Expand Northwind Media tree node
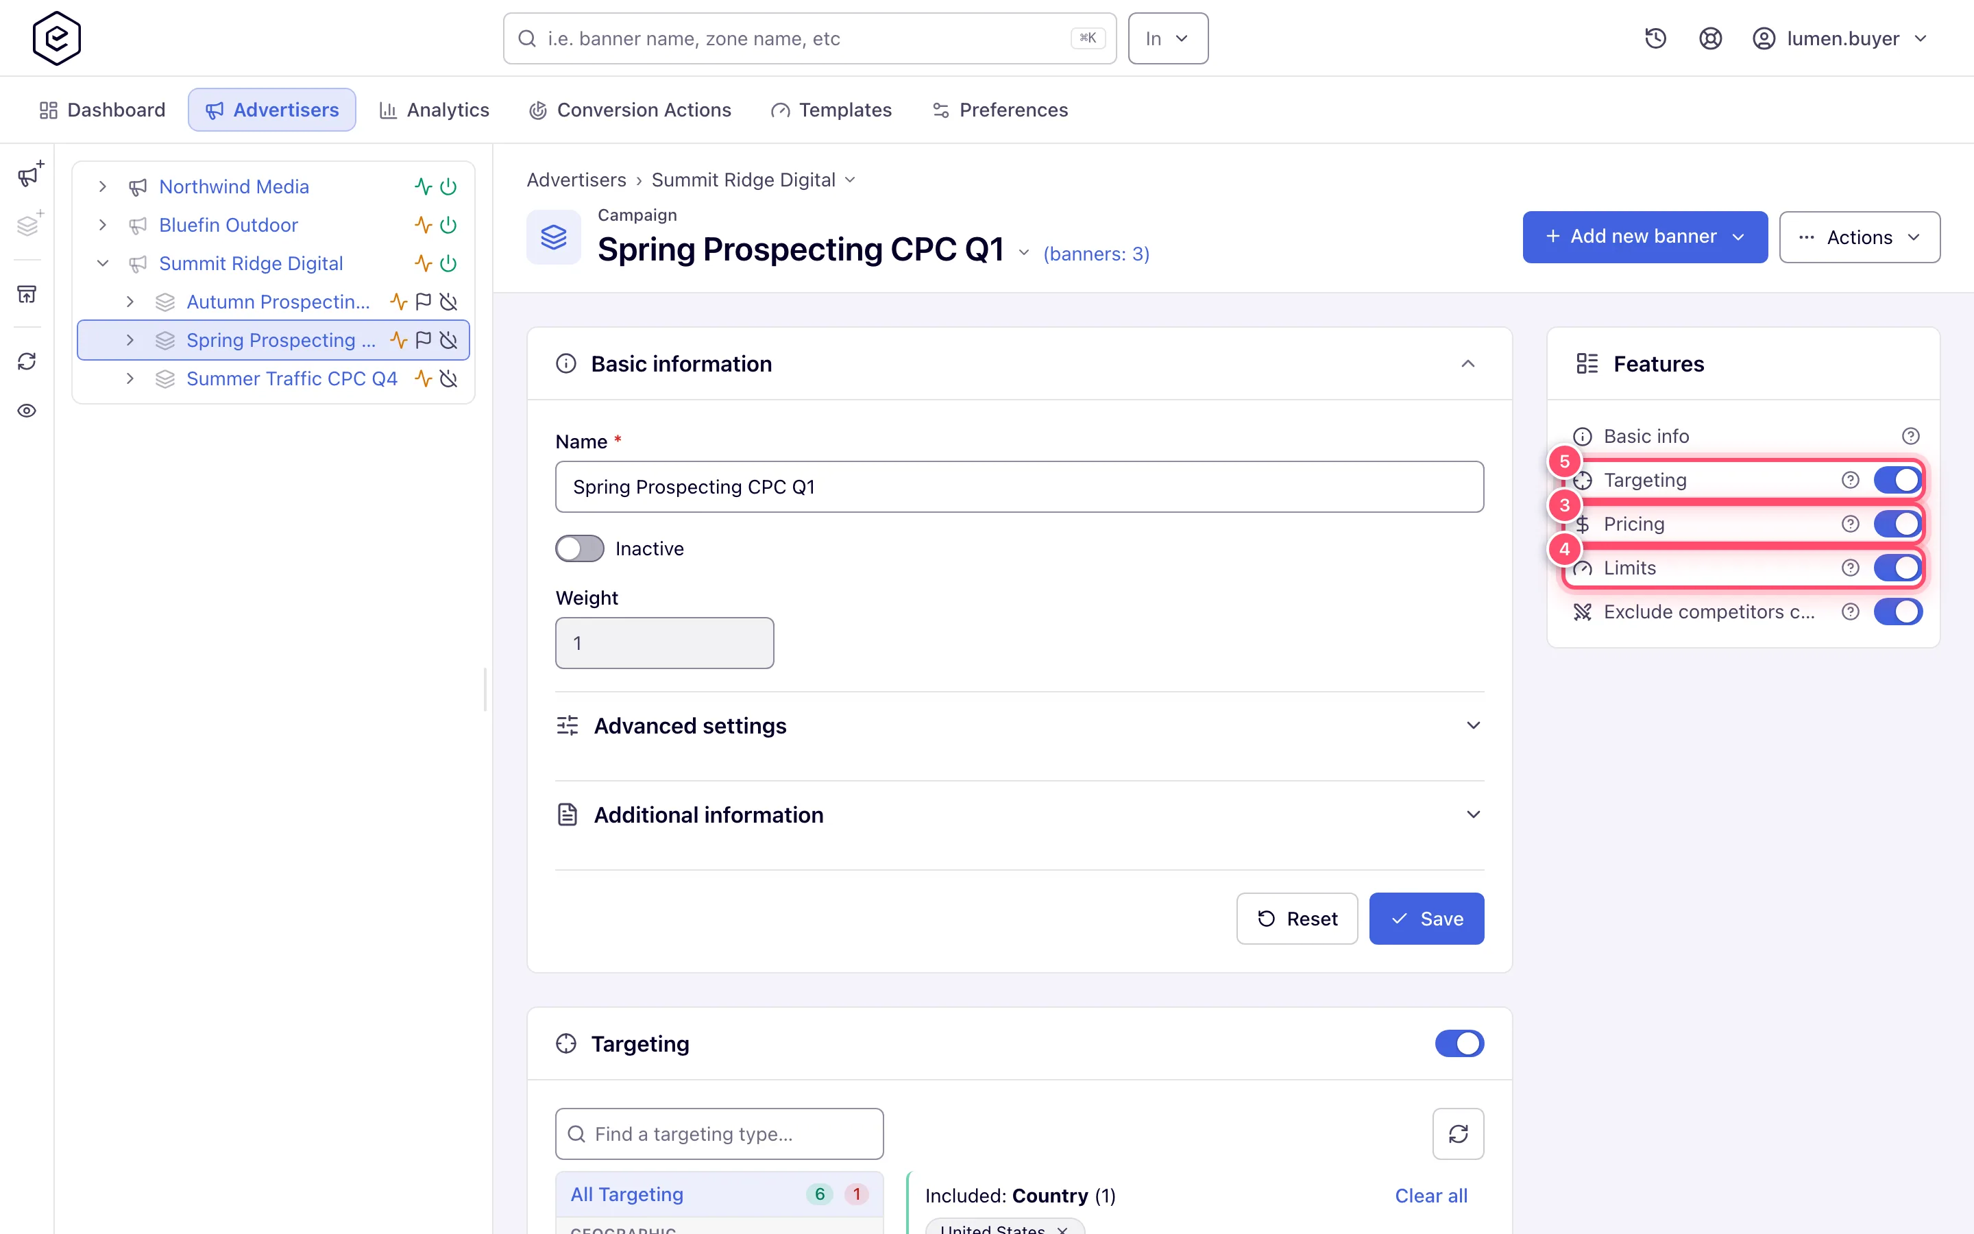The width and height of the screenshot is (1974, 1234). coord(103,187)
